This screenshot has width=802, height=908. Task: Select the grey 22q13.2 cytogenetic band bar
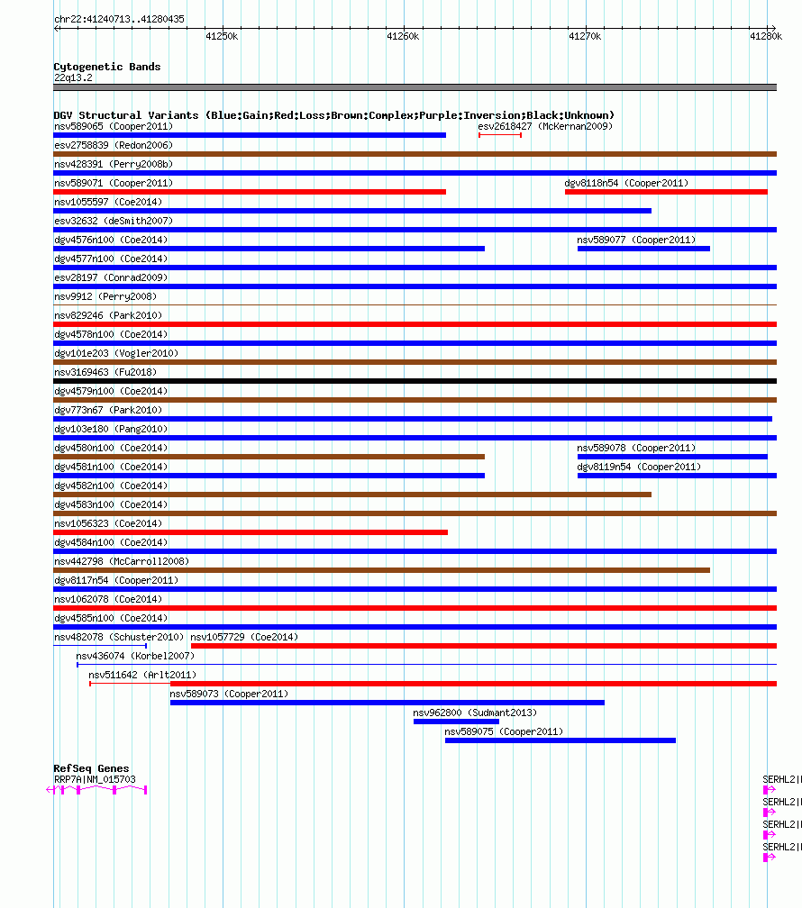pos(415,87)
